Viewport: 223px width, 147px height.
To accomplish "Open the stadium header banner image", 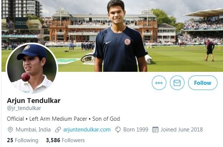I will pyautogui.click(x=112, y=36).
